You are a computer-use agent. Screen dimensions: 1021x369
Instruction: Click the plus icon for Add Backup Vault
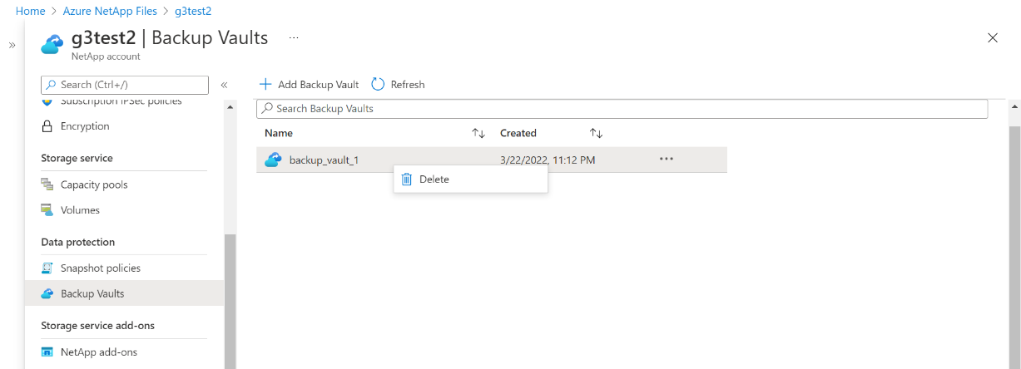(x=265, y=84)
